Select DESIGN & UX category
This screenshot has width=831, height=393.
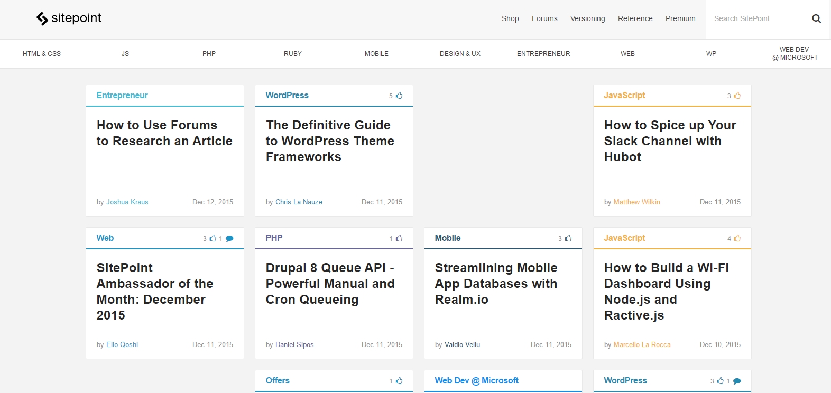coord(460,54)
